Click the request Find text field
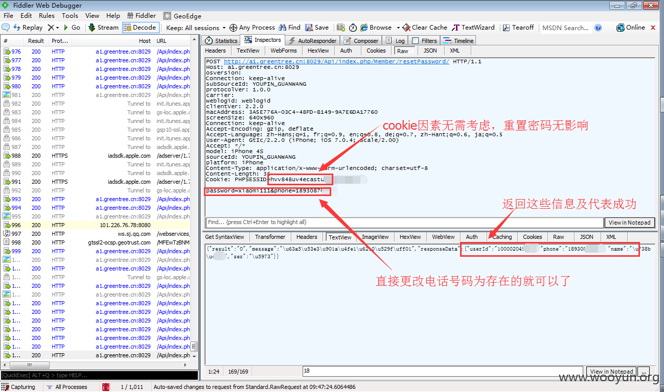The width and height of the screenshot is (664, 392). 404,223
